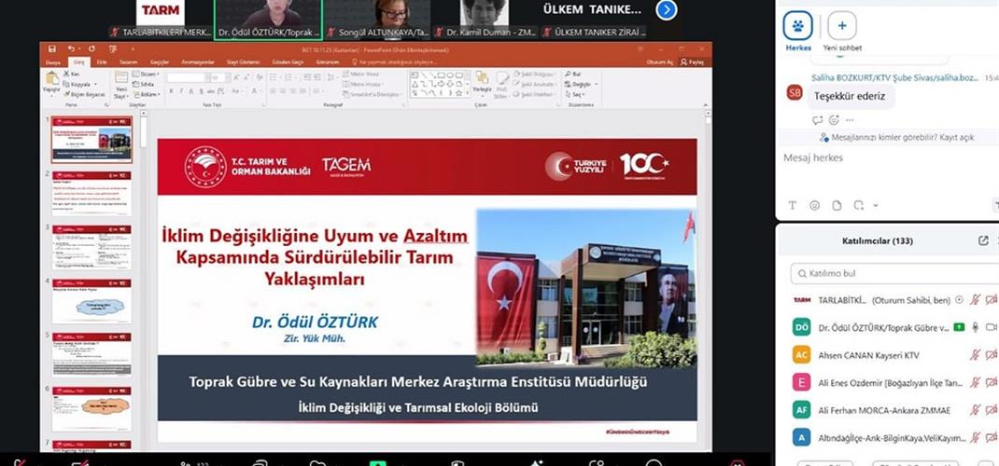This screenshot has width=999, height=466.
Task: Open text formatting tool in chat
Action: pos(793,205)
